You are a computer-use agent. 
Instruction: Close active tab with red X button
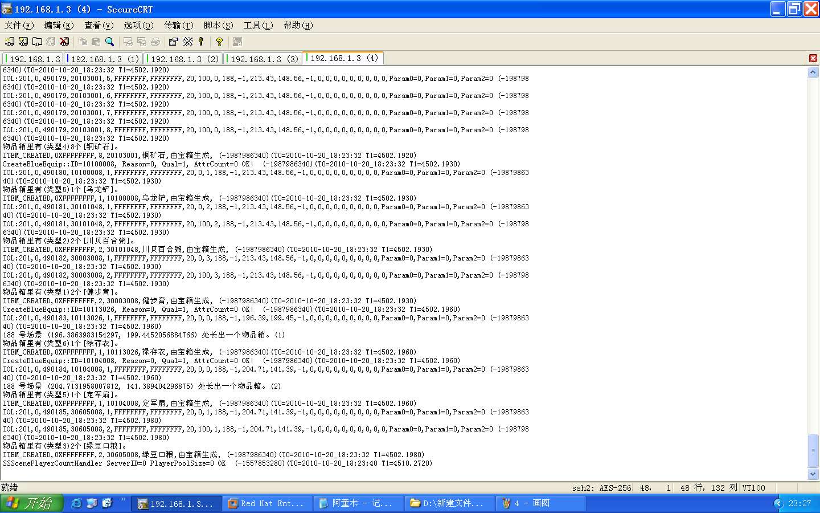pyautogui.click(x=813, y=58)
